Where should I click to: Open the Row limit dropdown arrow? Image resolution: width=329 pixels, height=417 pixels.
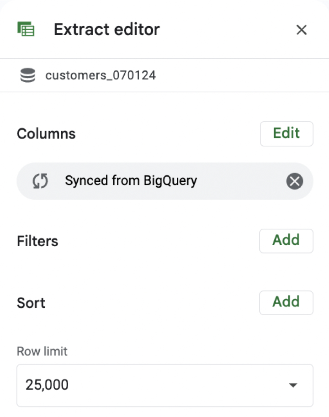(x=293, y=385)
